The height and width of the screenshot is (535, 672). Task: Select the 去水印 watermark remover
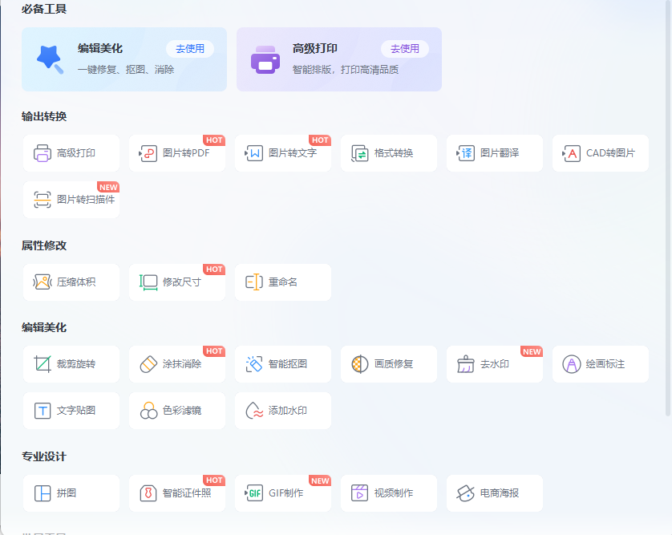pos(494,363)
